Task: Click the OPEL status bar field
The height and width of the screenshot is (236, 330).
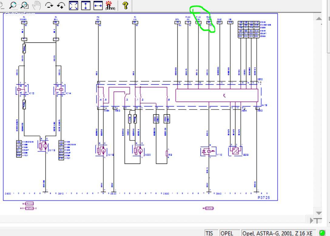Action: (229, 233)
